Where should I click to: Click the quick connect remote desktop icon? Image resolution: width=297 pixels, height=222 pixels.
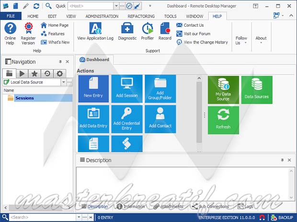click(x=129, y=6)
